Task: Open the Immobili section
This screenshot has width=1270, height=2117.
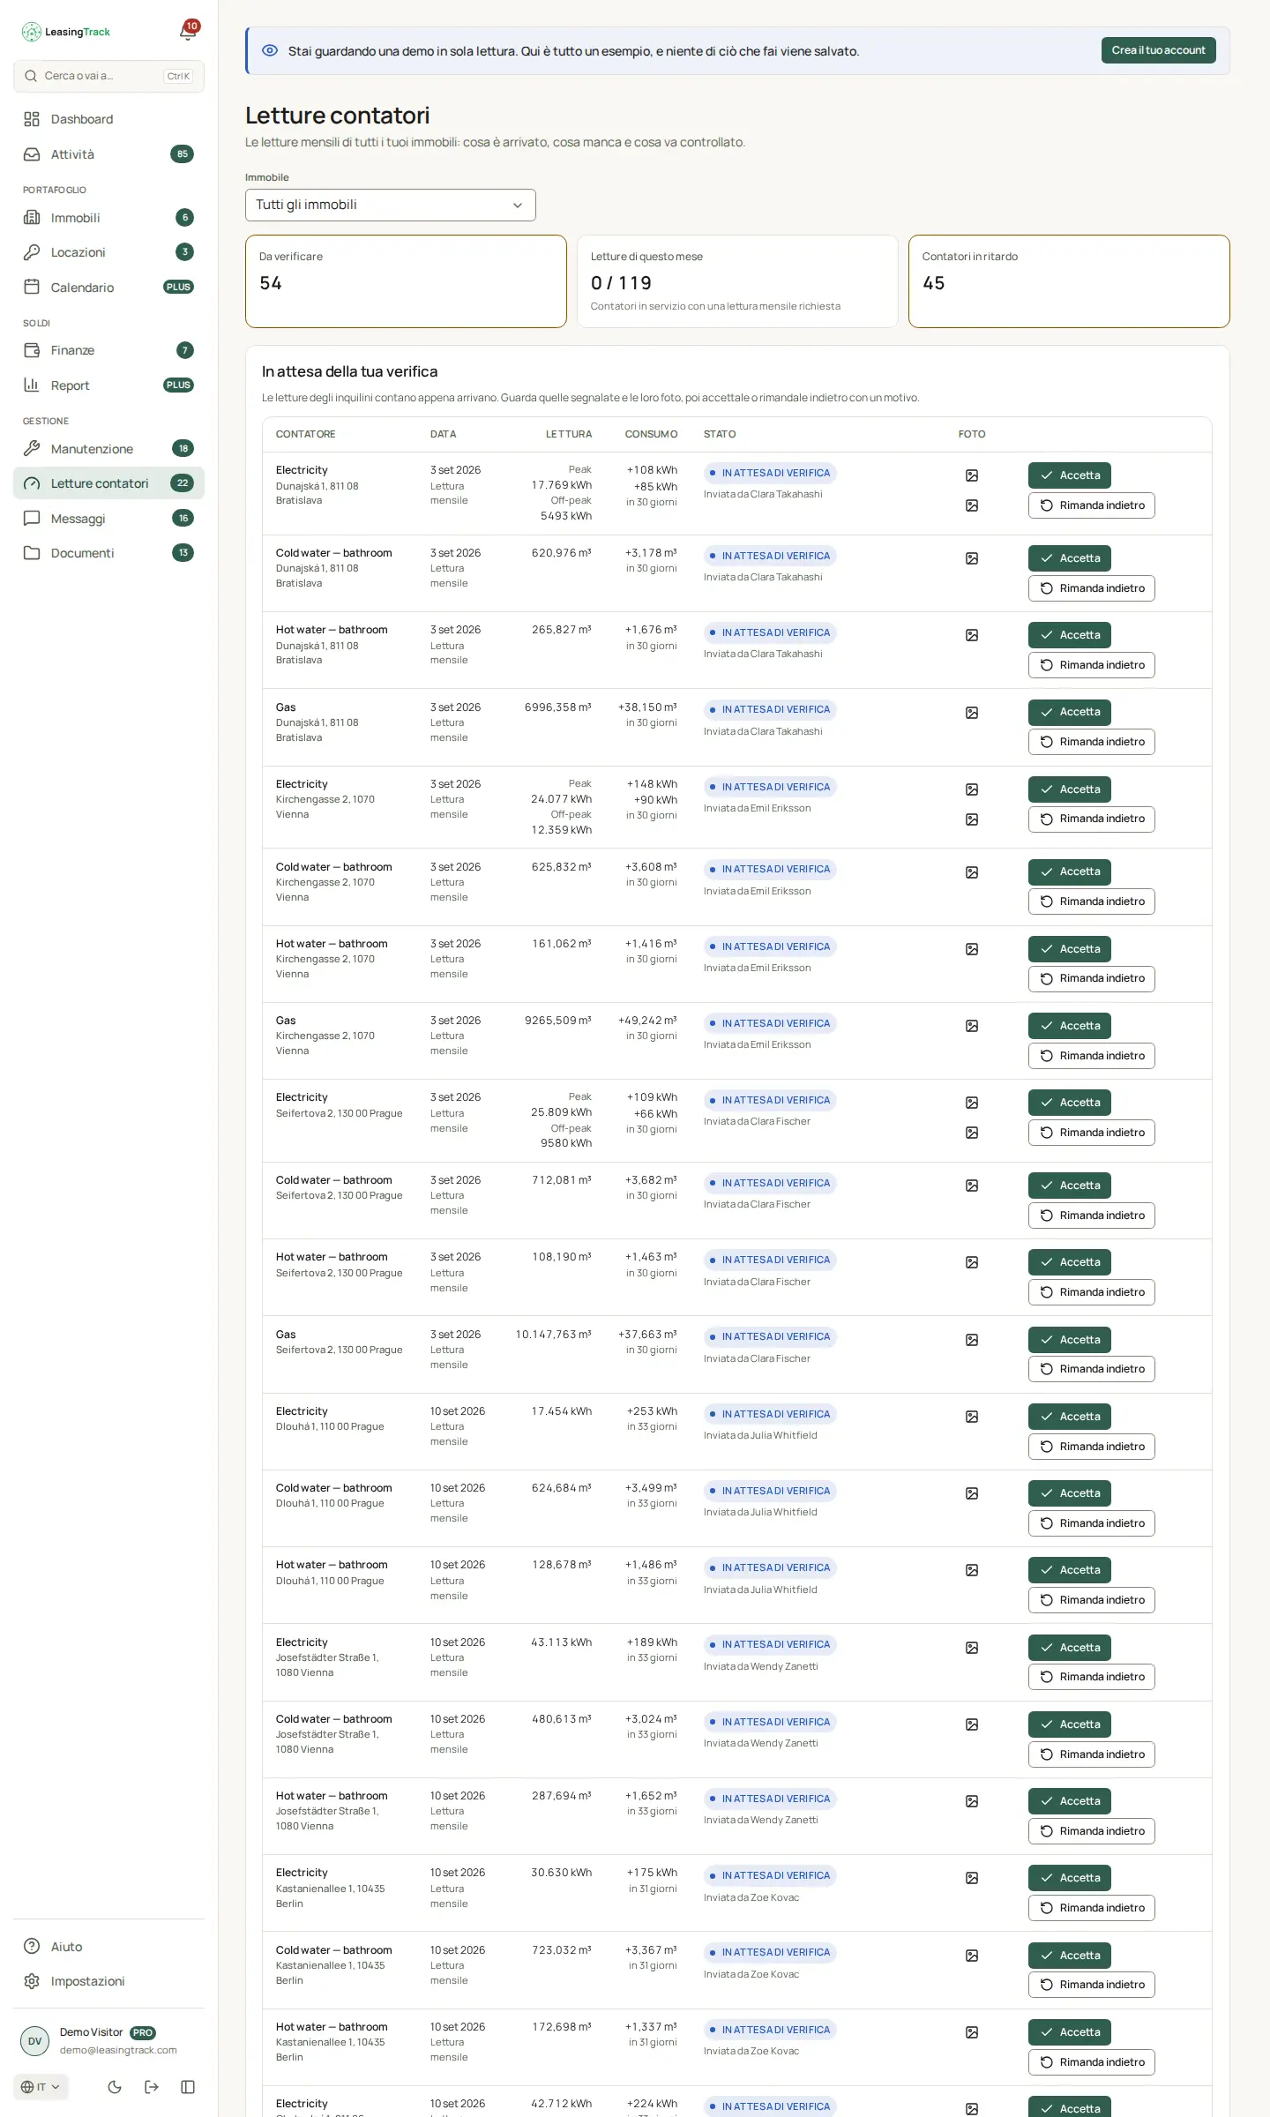Action: [x=108, y=218]
